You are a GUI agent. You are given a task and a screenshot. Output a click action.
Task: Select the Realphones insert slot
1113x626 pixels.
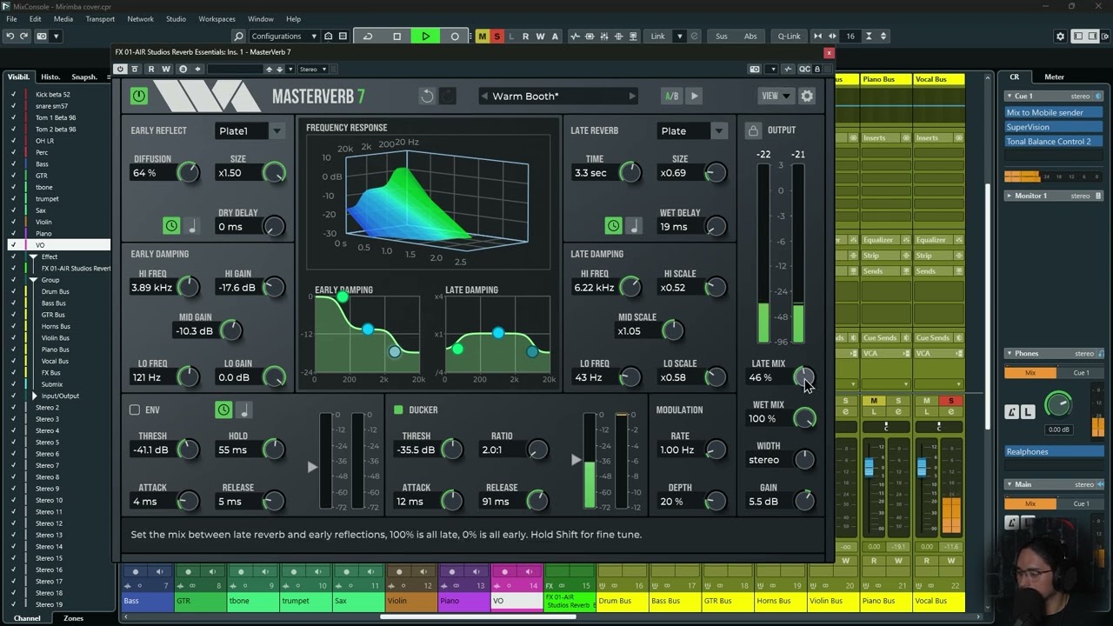(x=1054, y=452)
